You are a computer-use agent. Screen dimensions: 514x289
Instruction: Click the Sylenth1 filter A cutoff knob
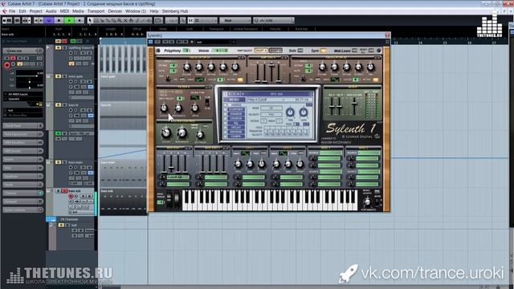[x=164, y=108]
